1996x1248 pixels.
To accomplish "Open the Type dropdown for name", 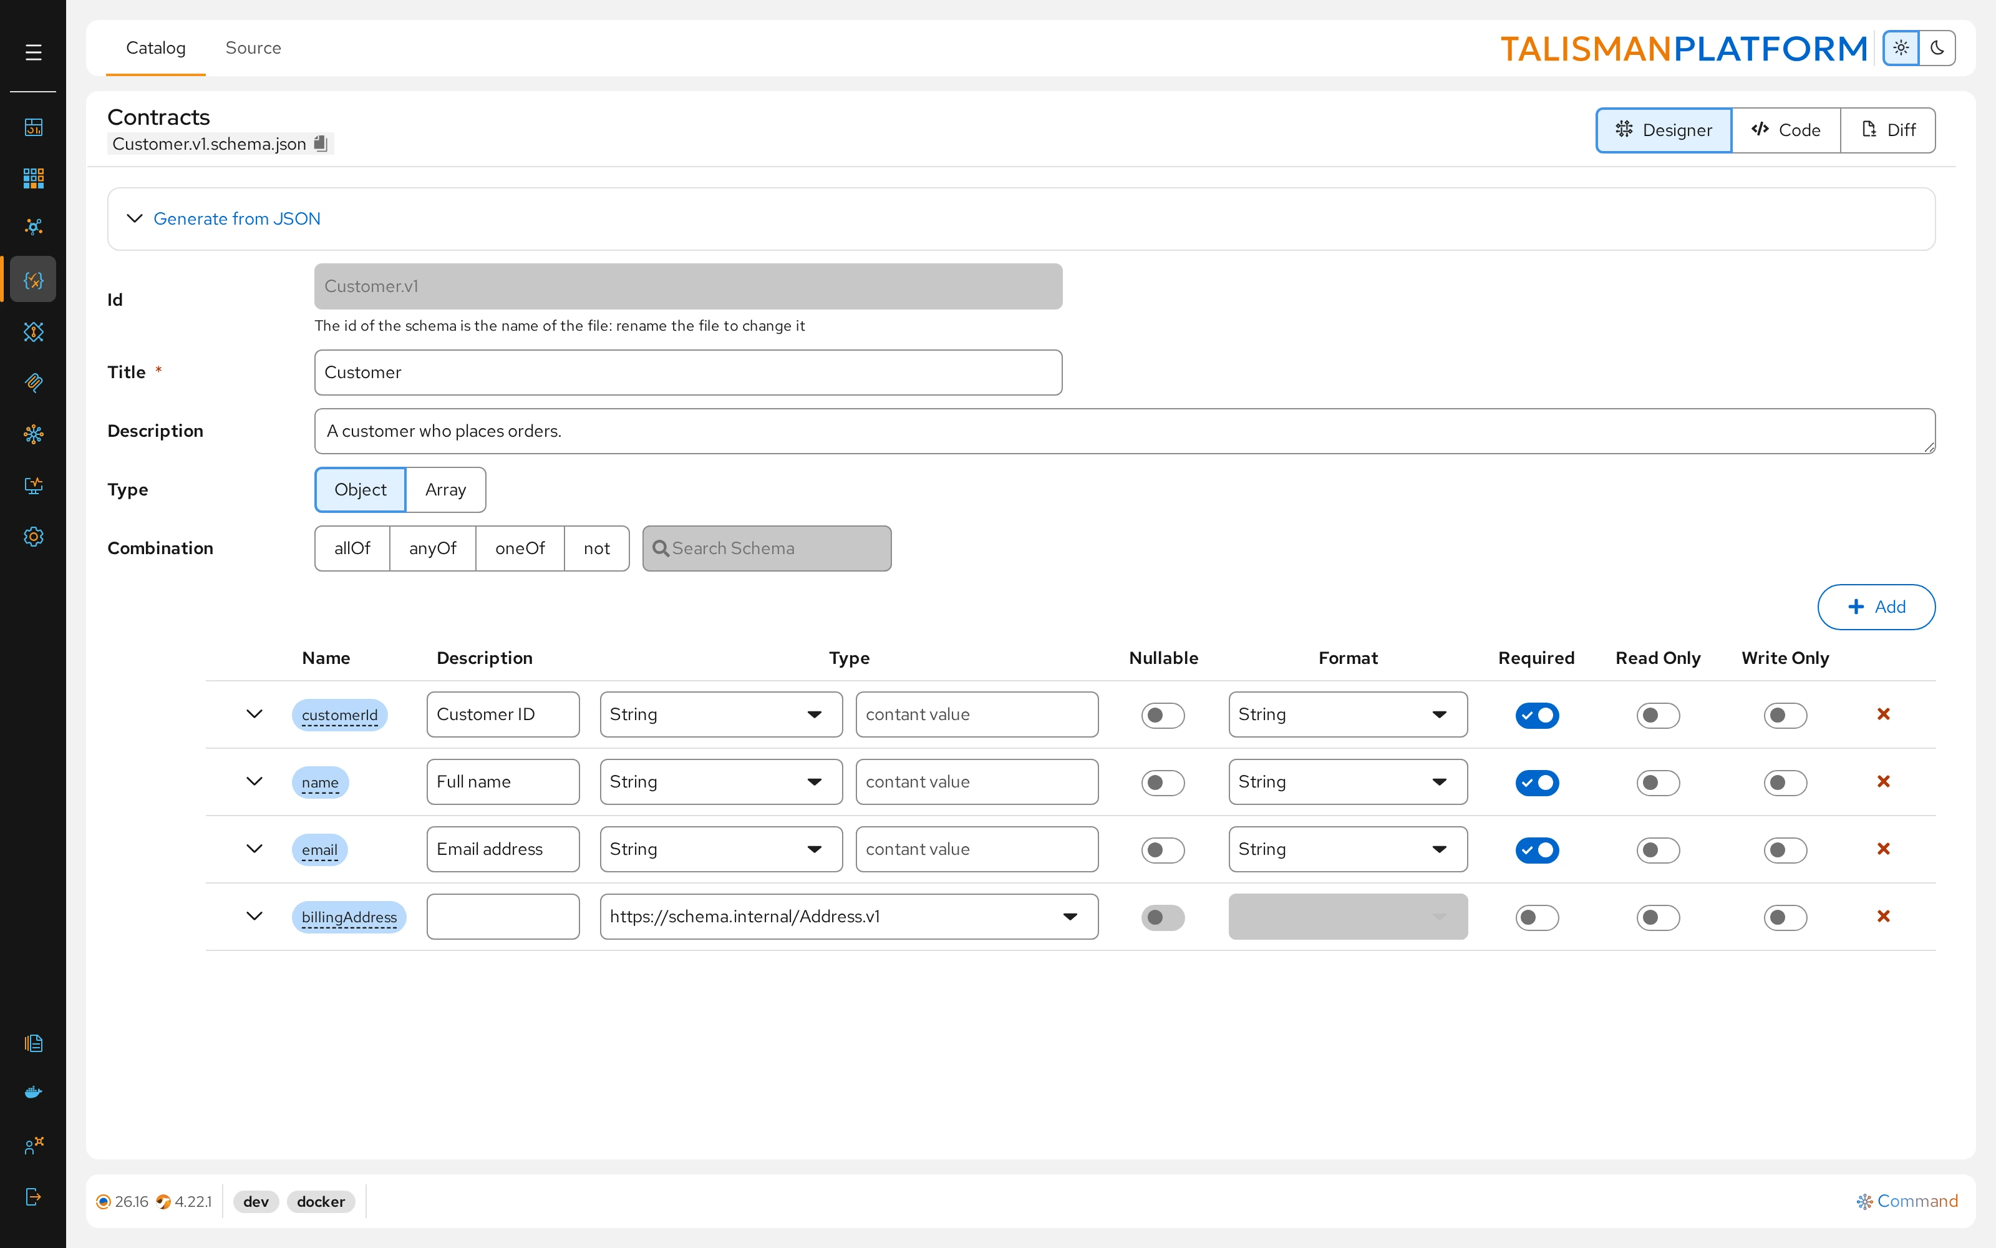I will (x=721, y=782).
